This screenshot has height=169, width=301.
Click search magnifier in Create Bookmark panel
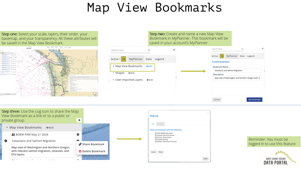242,49
